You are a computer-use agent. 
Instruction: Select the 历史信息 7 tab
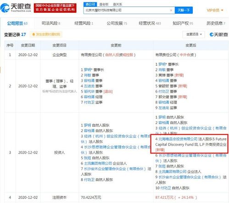(x=216, y=23)
